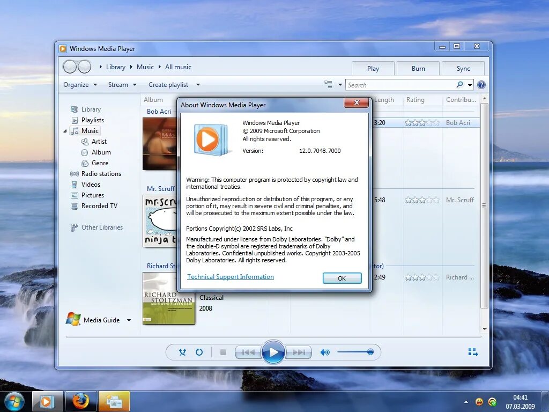The height and width of the screenshot is (412, 549).
Task: Start playback with the Play button
Action: click(273, 352)
